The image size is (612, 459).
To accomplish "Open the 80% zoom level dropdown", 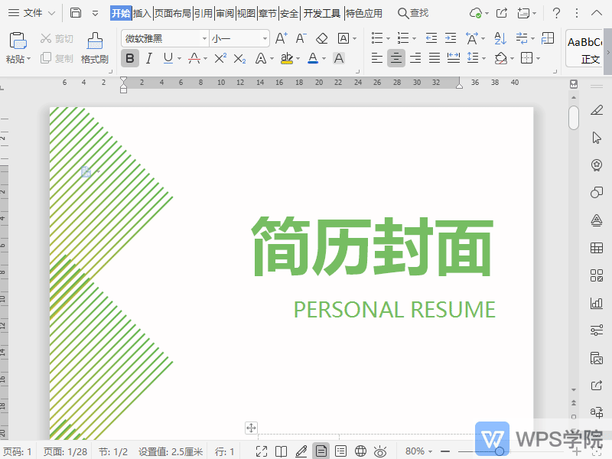I will (419, 451).
